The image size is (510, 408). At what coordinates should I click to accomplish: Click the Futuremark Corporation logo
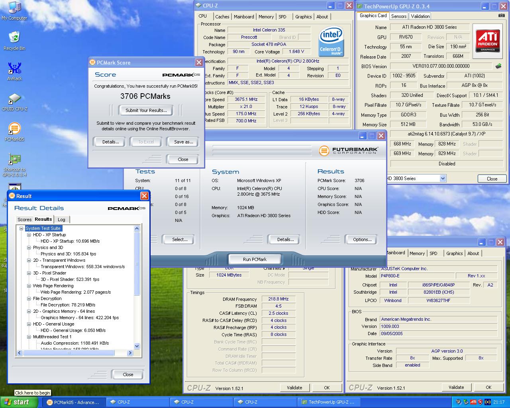click(349, 151)
